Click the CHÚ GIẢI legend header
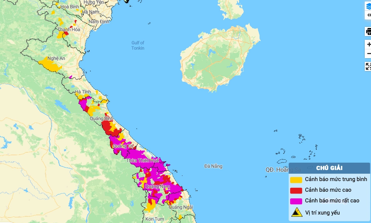Image resolution: width=371 pixels, height=223 pixels. [329, 168]
